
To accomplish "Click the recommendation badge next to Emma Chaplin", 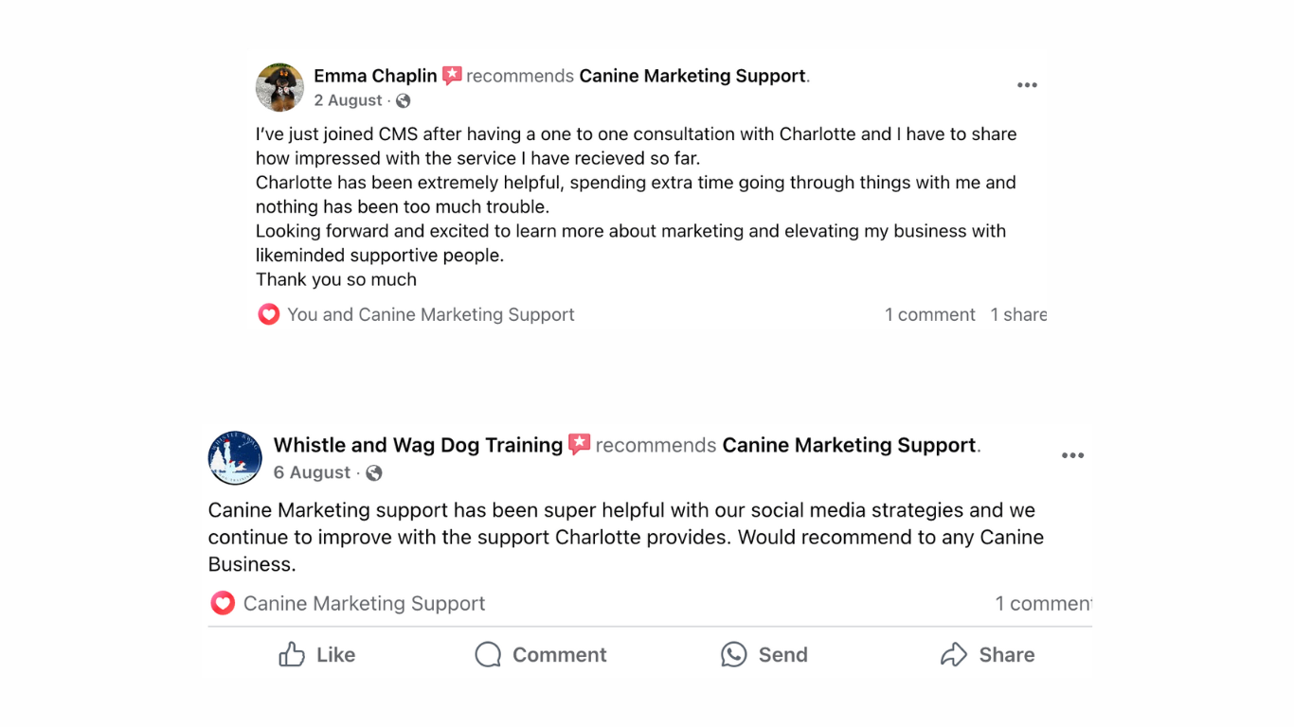I will pyautogui.click(x=451, y=75).
